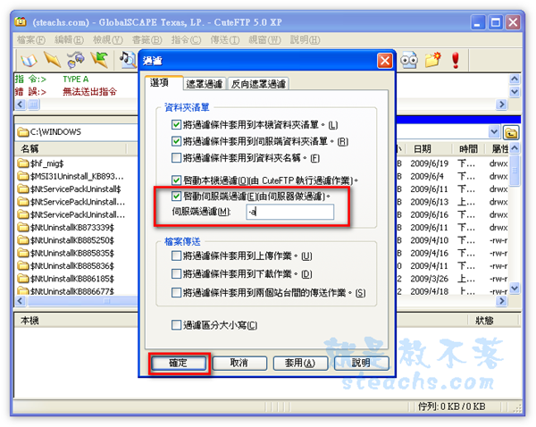Click local list scroll-left arrow

[x=21, y=301]
